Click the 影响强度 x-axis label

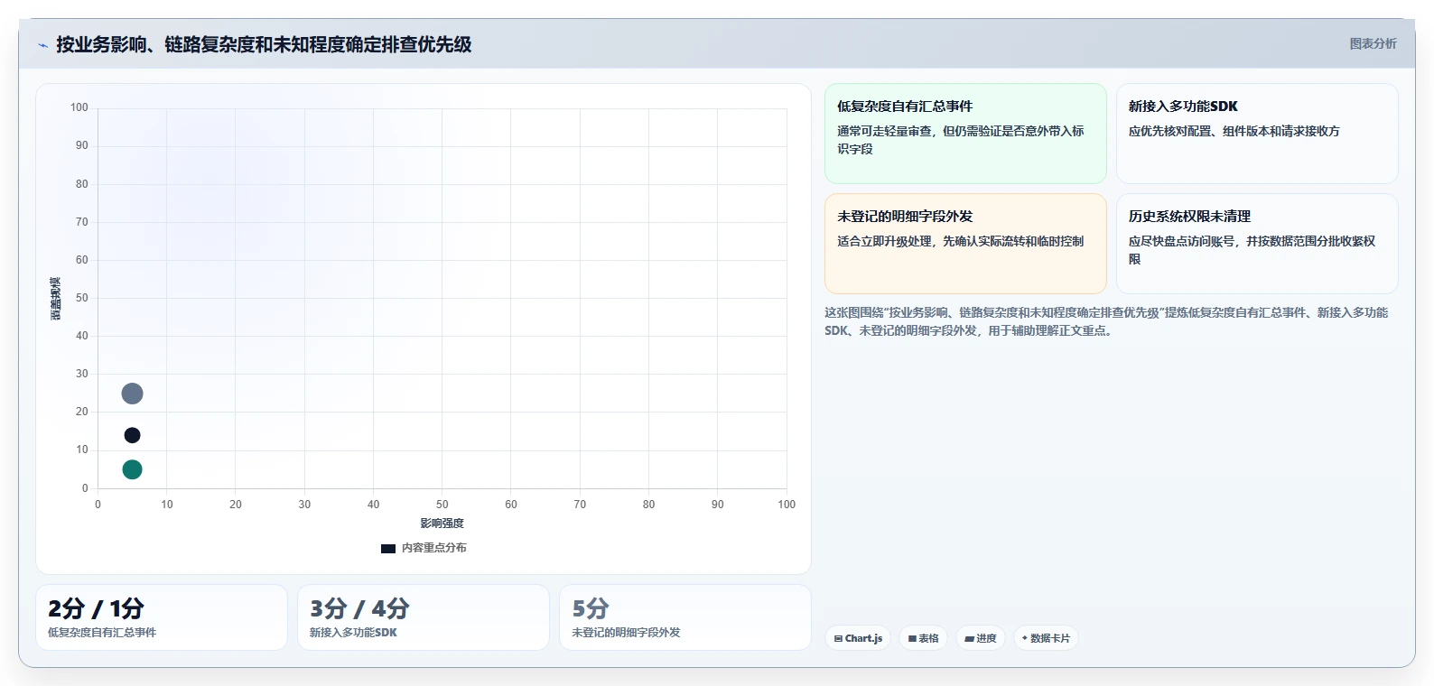[442, 524]
